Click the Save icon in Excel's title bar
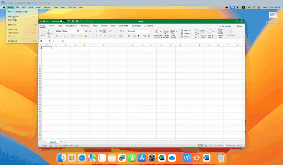Image resolution: width=283 pixels, height=165 pixels. tap(73, 21)
